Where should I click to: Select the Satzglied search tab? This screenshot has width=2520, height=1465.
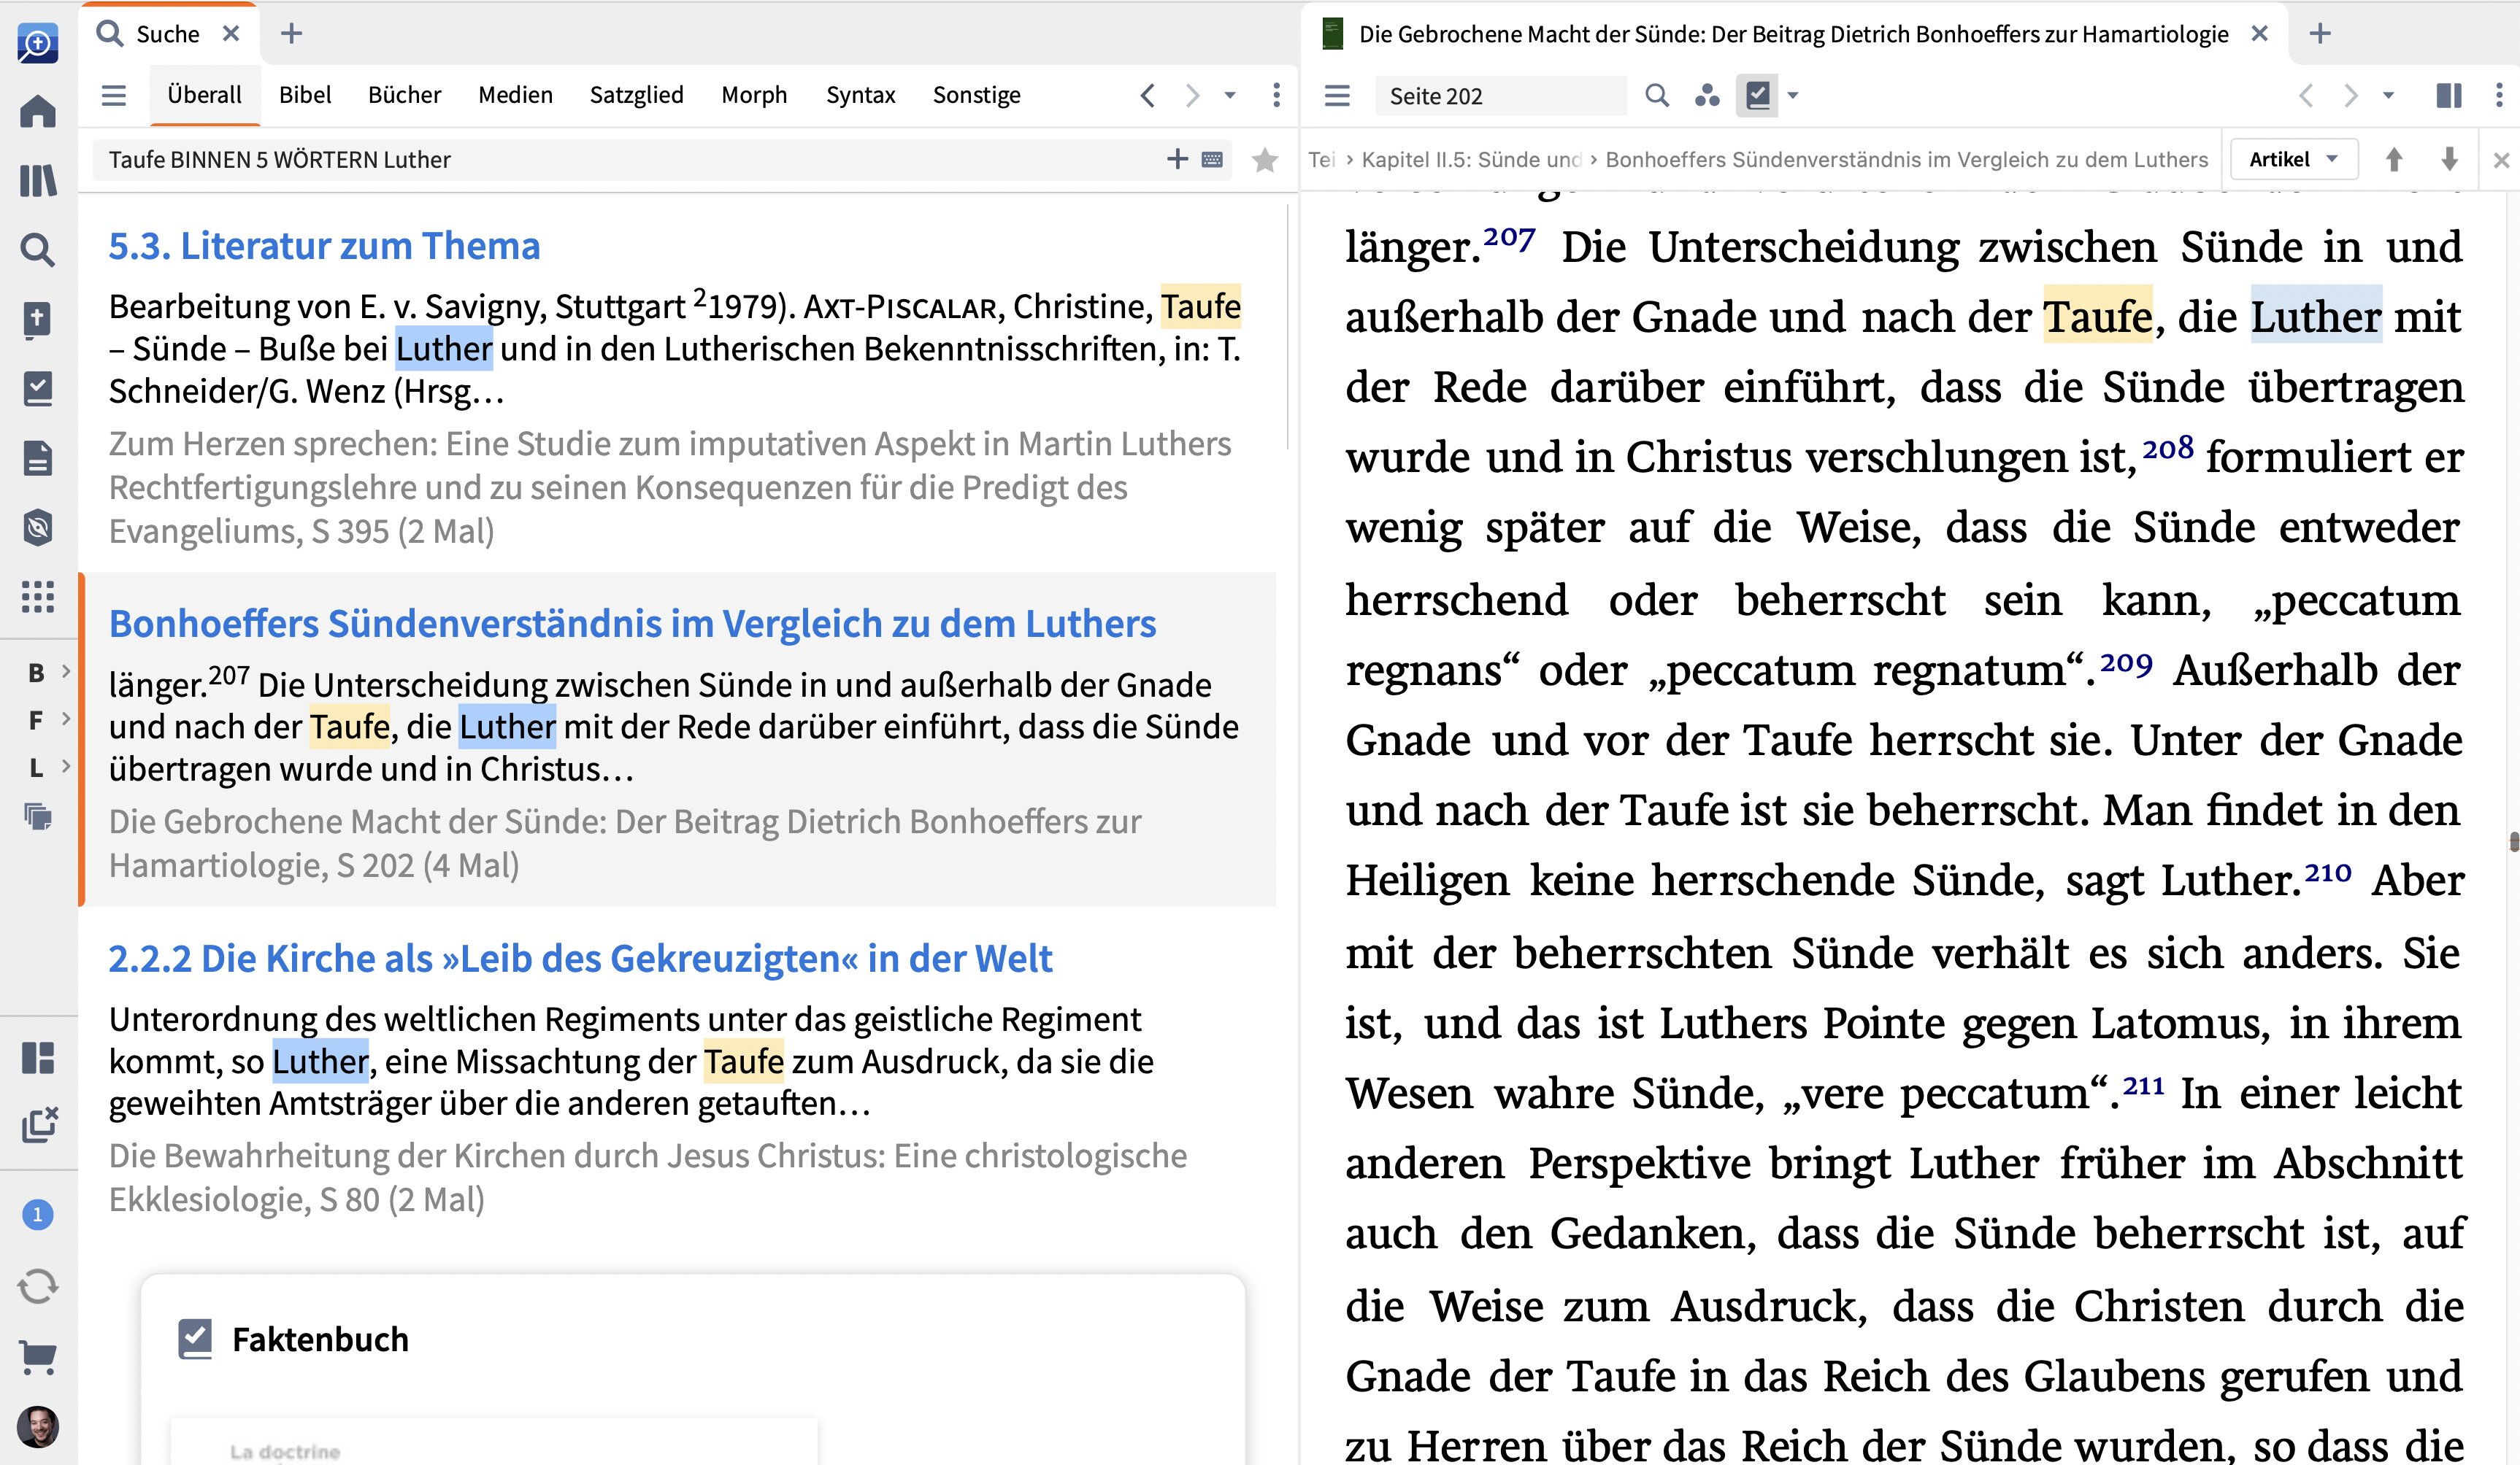636,95
